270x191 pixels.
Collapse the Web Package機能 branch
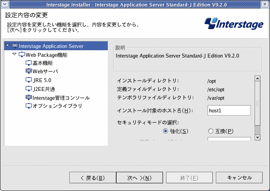coord(15,54)
